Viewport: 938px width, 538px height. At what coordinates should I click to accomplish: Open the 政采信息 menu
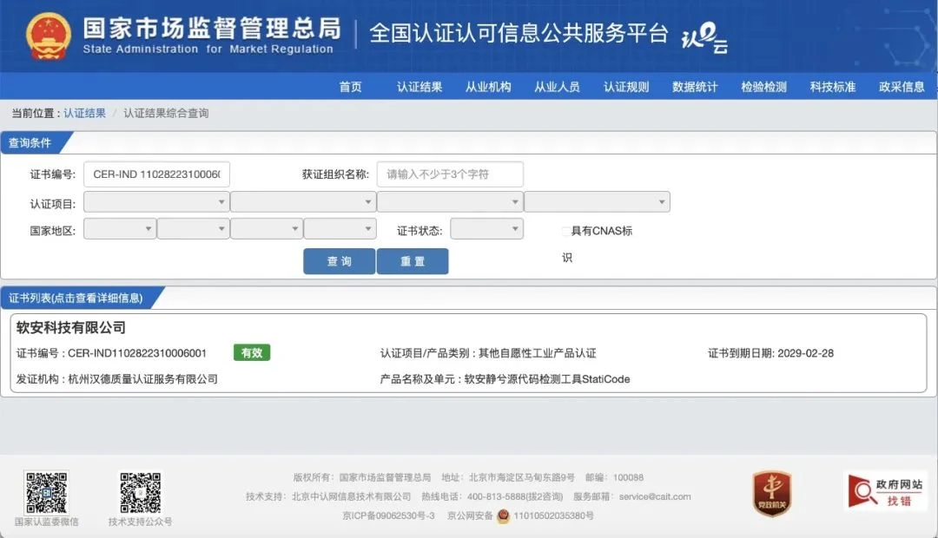(x=902, y=87)
